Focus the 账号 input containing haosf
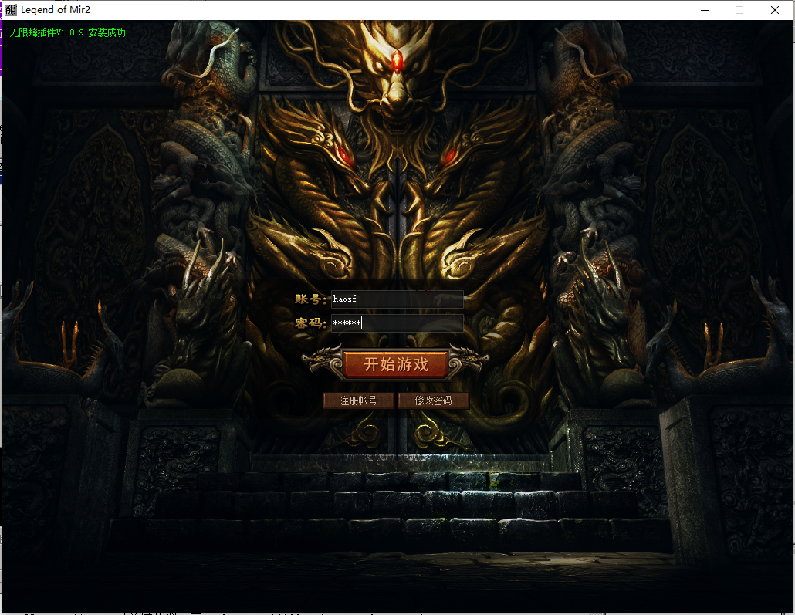Image resolution: width=795 pixels, height=615 pixels. tap(397, 299)
